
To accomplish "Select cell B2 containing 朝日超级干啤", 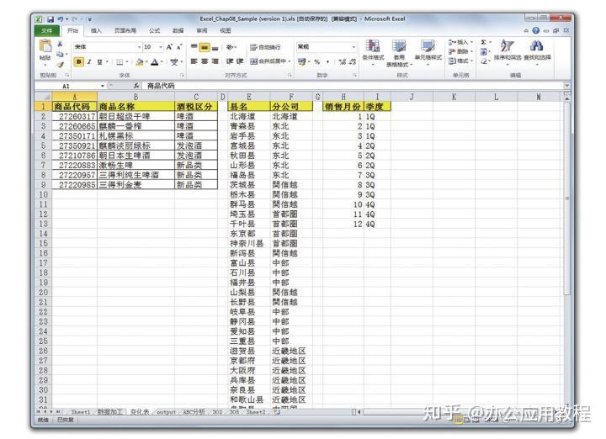I will (x=136, y=116).
